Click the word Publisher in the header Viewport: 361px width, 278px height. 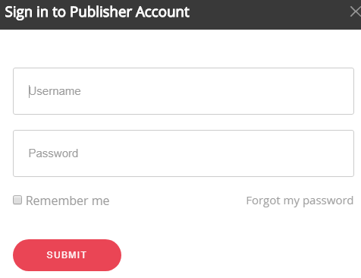[x=101, y=12]
